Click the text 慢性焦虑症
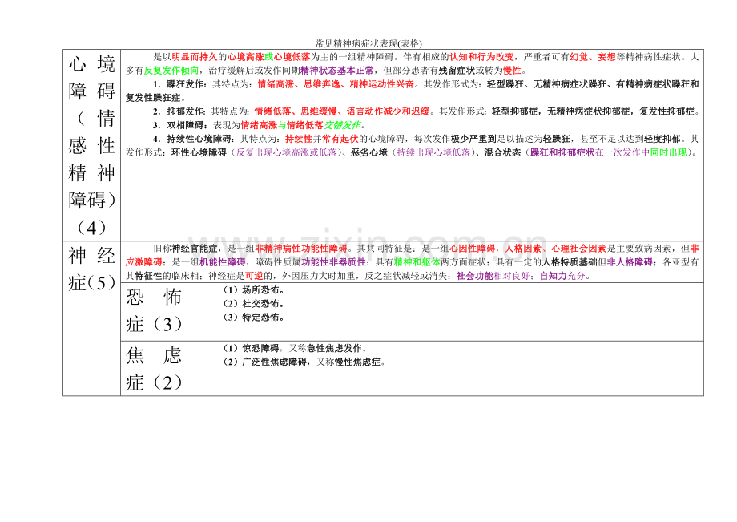The width and height of the screenshot is (737, 522). coord(357,362)
